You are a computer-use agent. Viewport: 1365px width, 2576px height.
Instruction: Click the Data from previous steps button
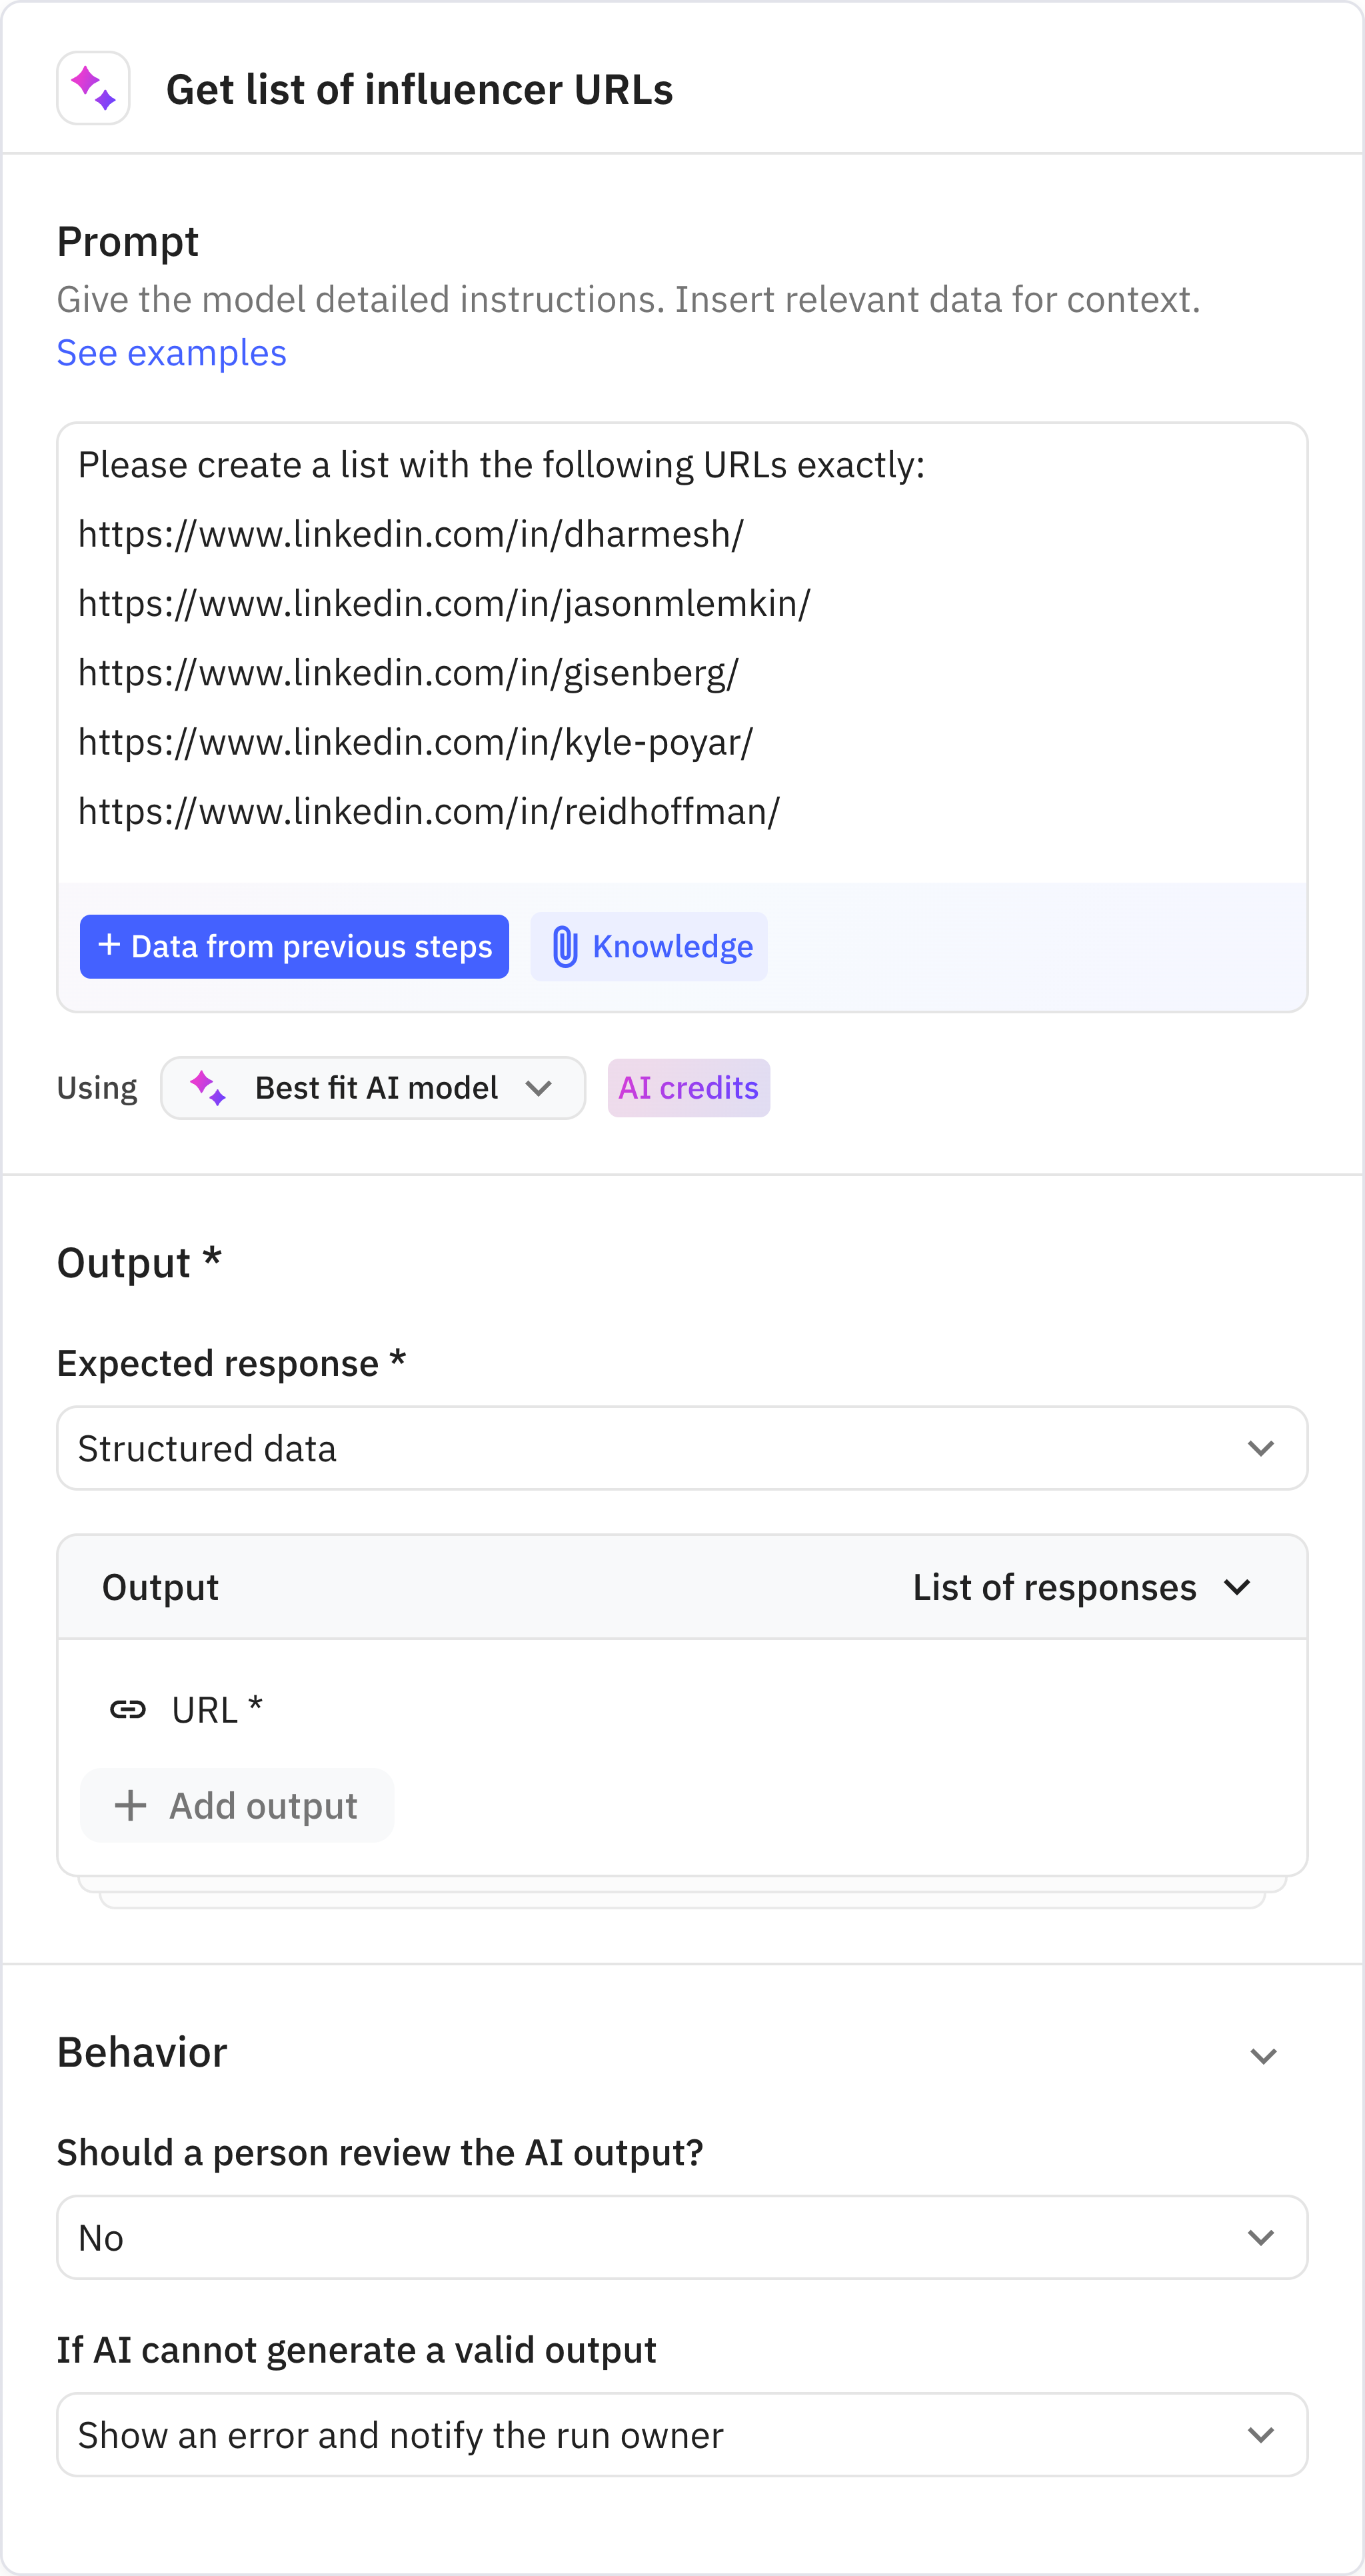click(294, 946)
